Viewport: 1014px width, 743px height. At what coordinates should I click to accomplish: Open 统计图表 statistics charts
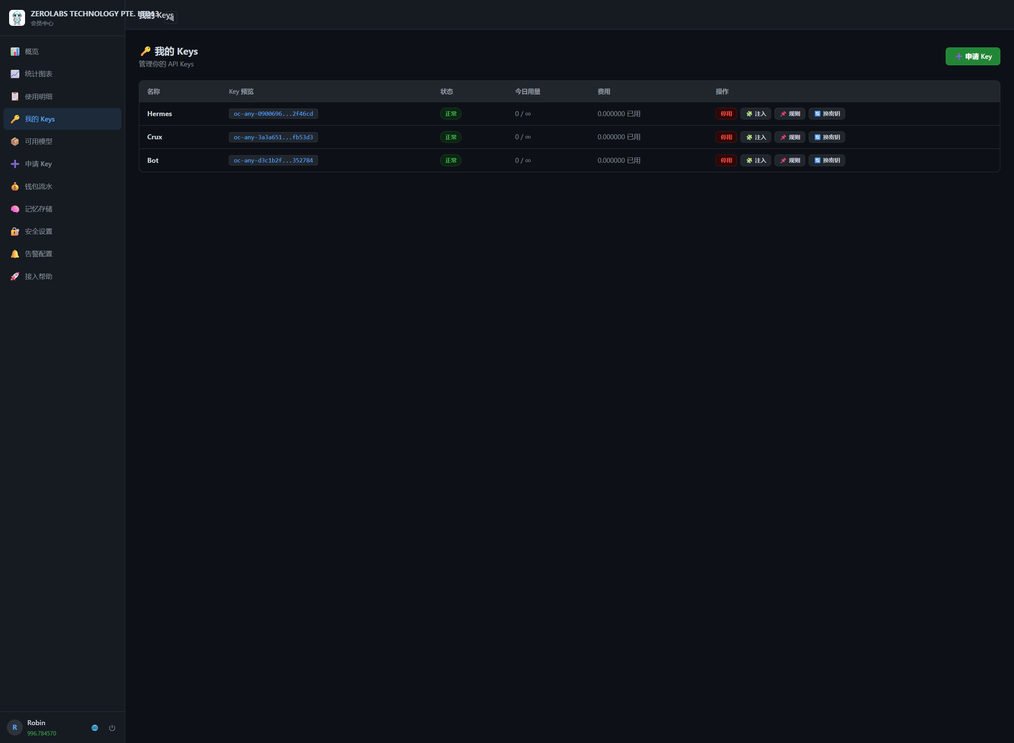(x=63, y=74)
